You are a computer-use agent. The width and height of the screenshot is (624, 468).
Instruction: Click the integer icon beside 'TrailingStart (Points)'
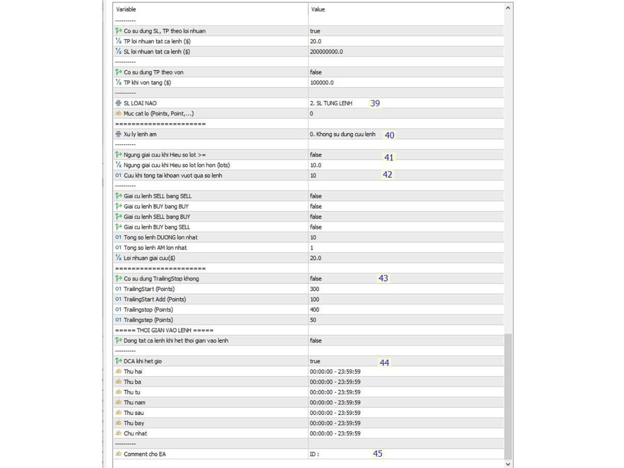[x=119, y=289]
